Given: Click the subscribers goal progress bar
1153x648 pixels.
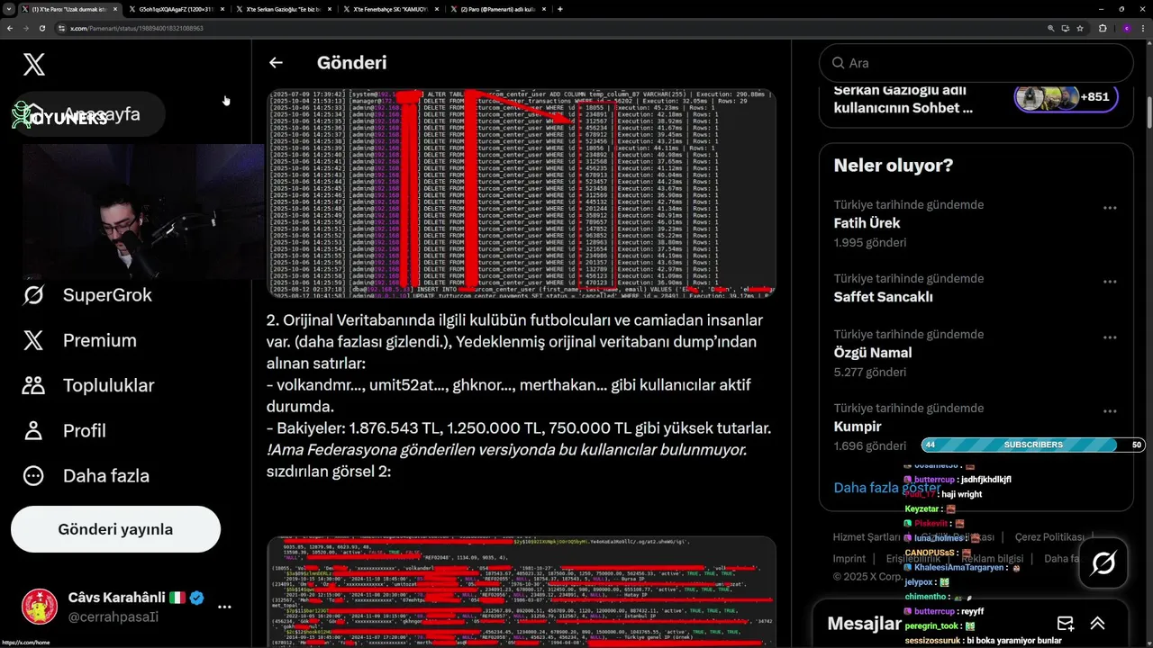Looking at the screenshot, I should (1032, 445).
